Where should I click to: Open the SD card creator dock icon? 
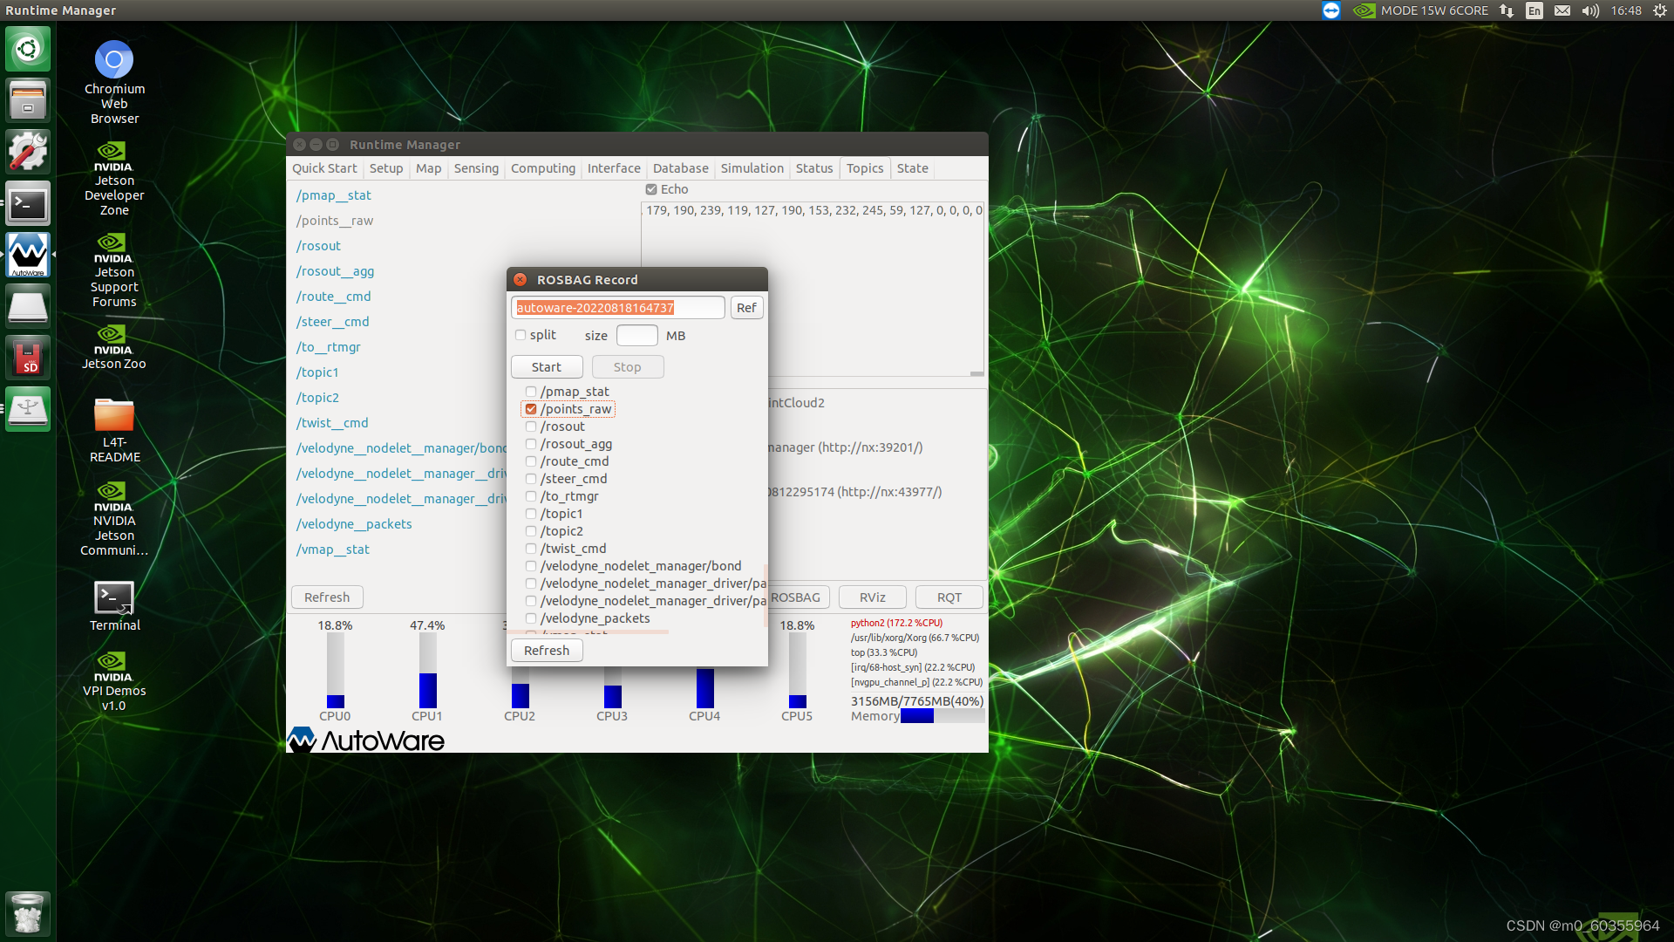coord(28,358)
